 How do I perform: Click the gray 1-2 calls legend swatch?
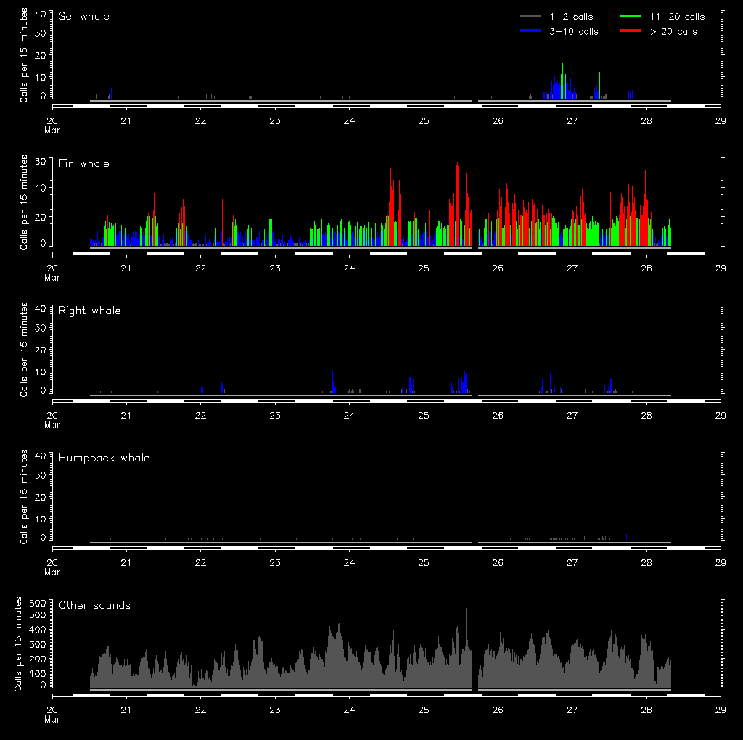click(532, 16)
